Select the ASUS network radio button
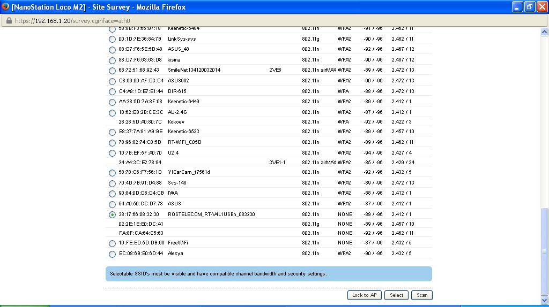 112,204
